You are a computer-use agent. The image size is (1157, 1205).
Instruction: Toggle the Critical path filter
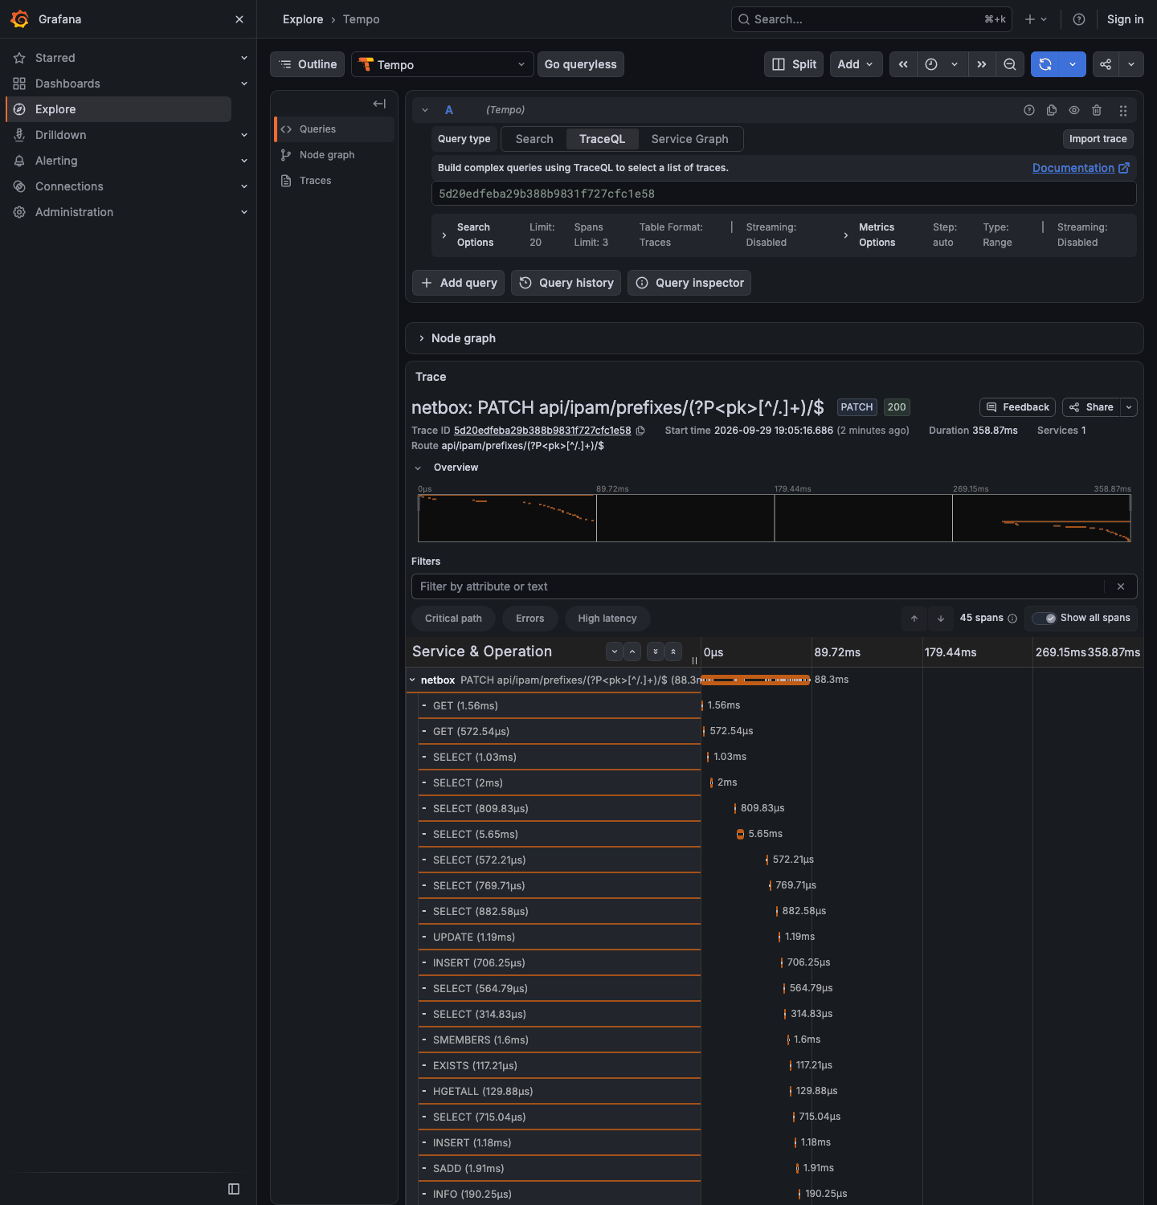(453, 619)
